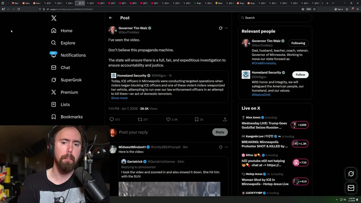Open @GovTimWalz handle in post header
This screenshot has width=361, height=203.
[x=129, y=32]
